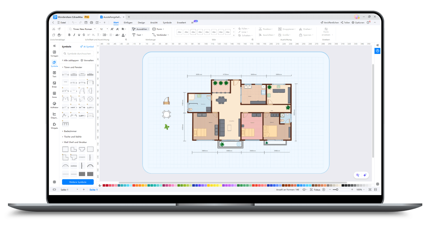Click the save icon in the quick toolbar
Viewport: 434px width, 230px height.
pos(86,23)
